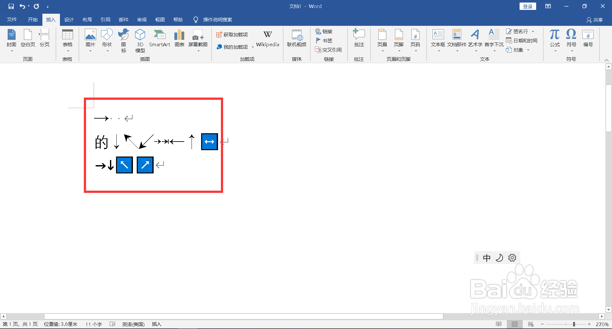Toggle IME moon half/full-width icon
Screen dimensions: 612x329
point(499,258)
